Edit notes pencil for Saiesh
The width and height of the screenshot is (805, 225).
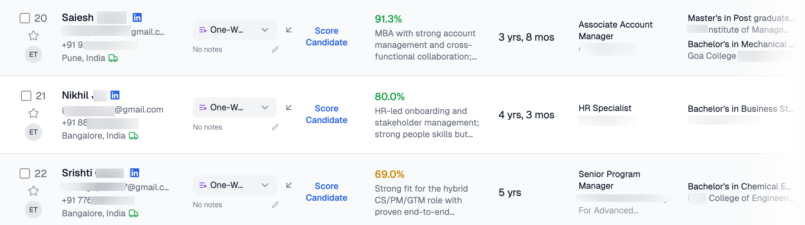point(275,49)
